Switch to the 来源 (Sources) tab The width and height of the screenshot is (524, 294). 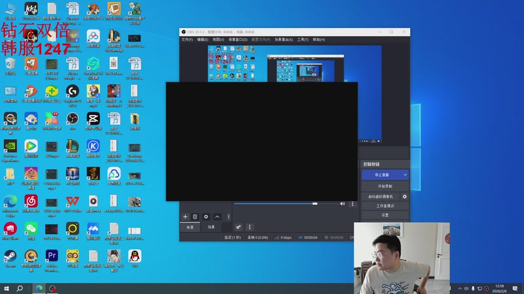190,227
